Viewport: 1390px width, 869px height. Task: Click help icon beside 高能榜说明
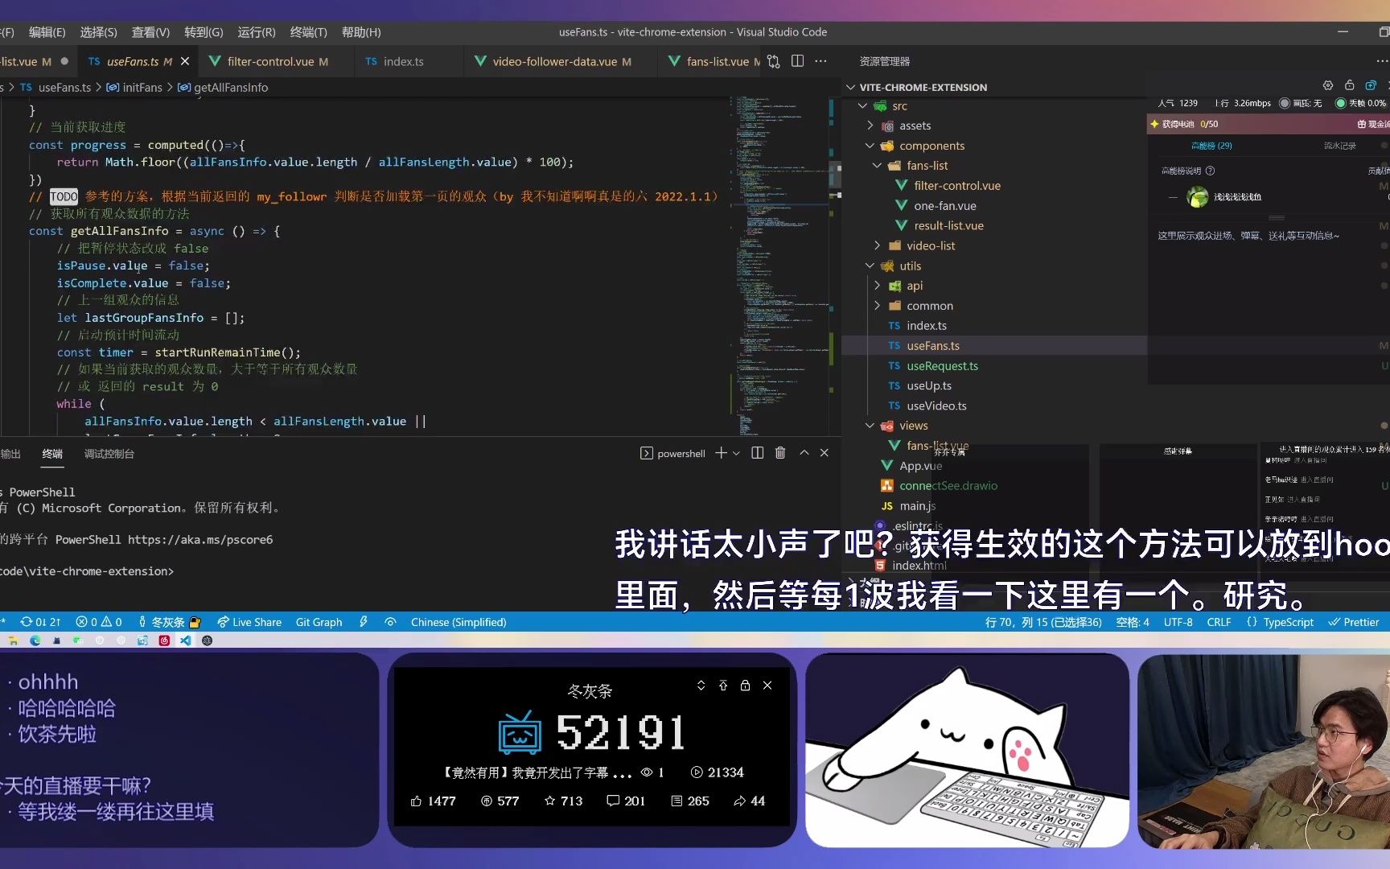(x=1210, y=171)
